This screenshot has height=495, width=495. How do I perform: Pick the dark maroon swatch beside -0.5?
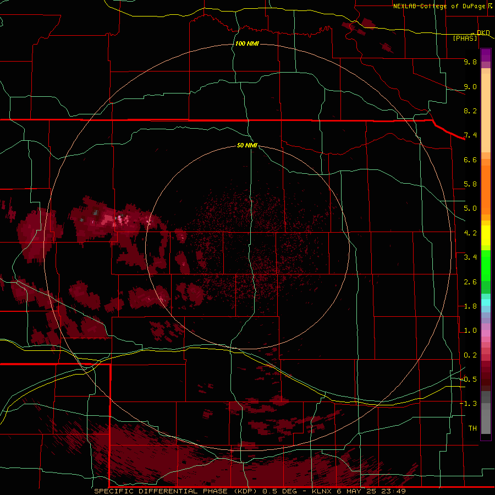tap(486, 381)
